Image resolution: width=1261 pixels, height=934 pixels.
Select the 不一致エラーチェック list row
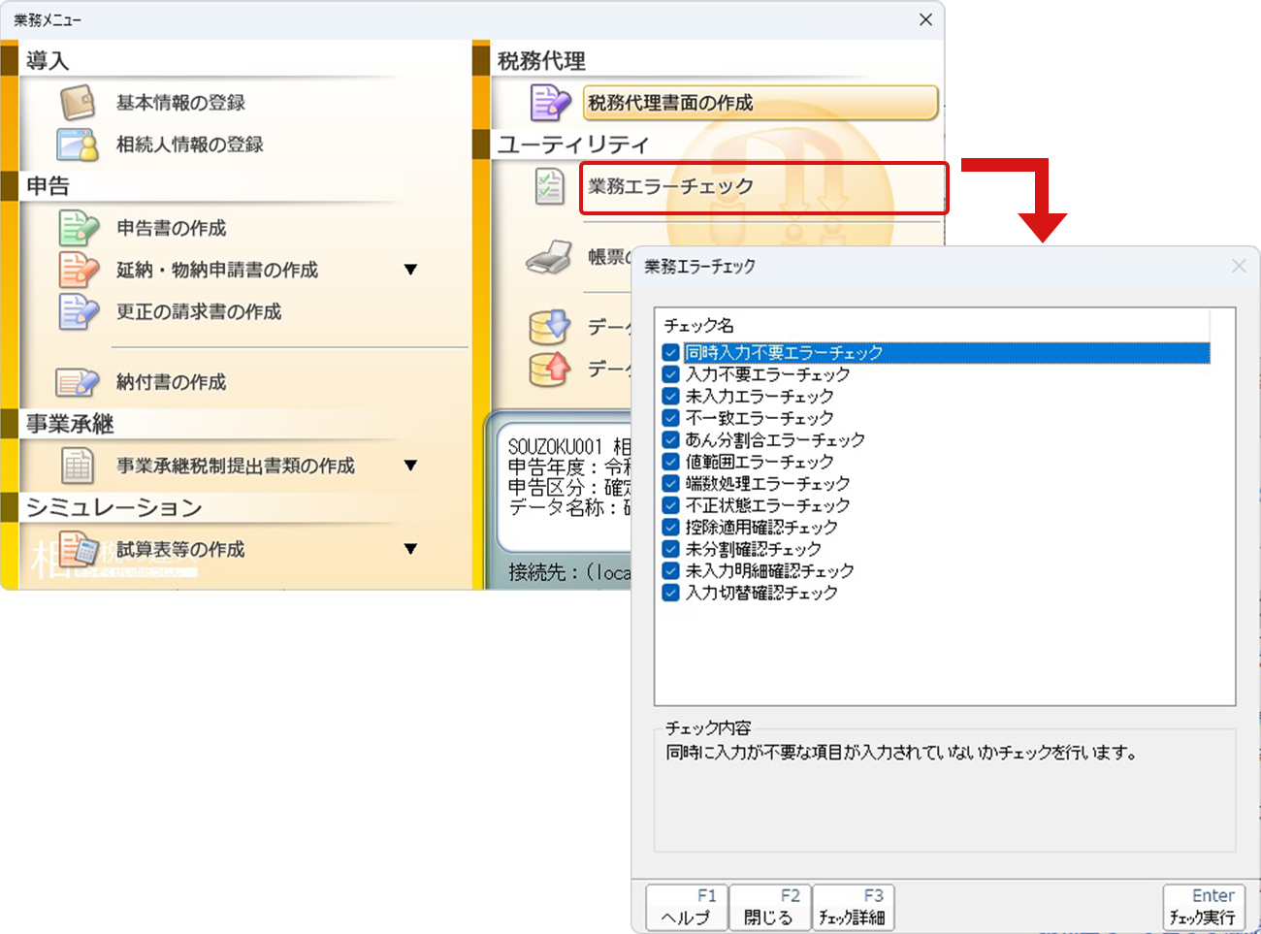[x=759, y=418]
